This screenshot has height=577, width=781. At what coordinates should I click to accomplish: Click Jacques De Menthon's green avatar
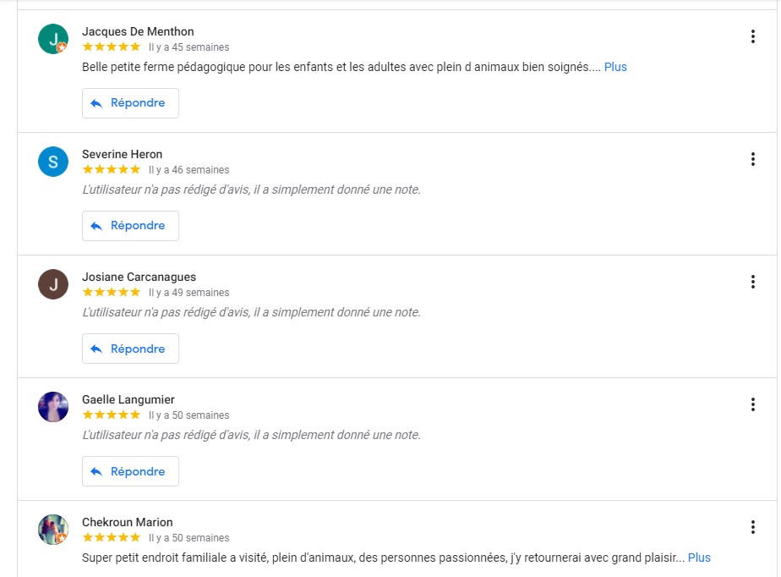(x=52, y=39)
